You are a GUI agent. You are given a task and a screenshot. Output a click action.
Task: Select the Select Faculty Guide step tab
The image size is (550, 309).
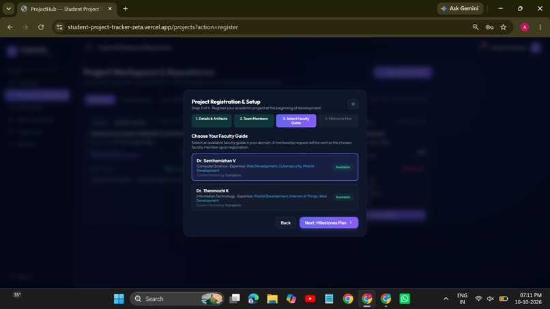[x=296, y=121]
